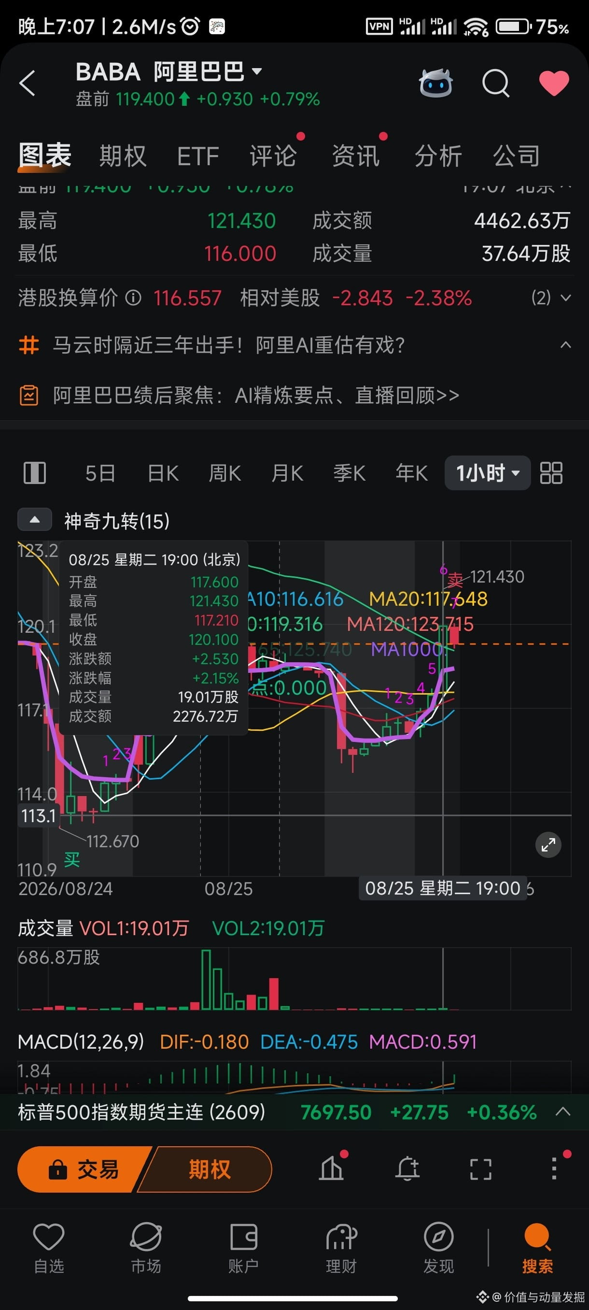Switch to the 分析 tab
This screenshot has height=1310, width=589.
[438, 156]
